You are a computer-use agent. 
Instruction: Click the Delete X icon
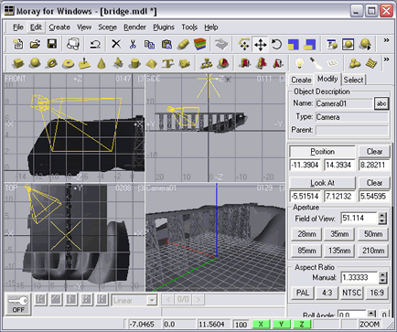tap(116, 44)
